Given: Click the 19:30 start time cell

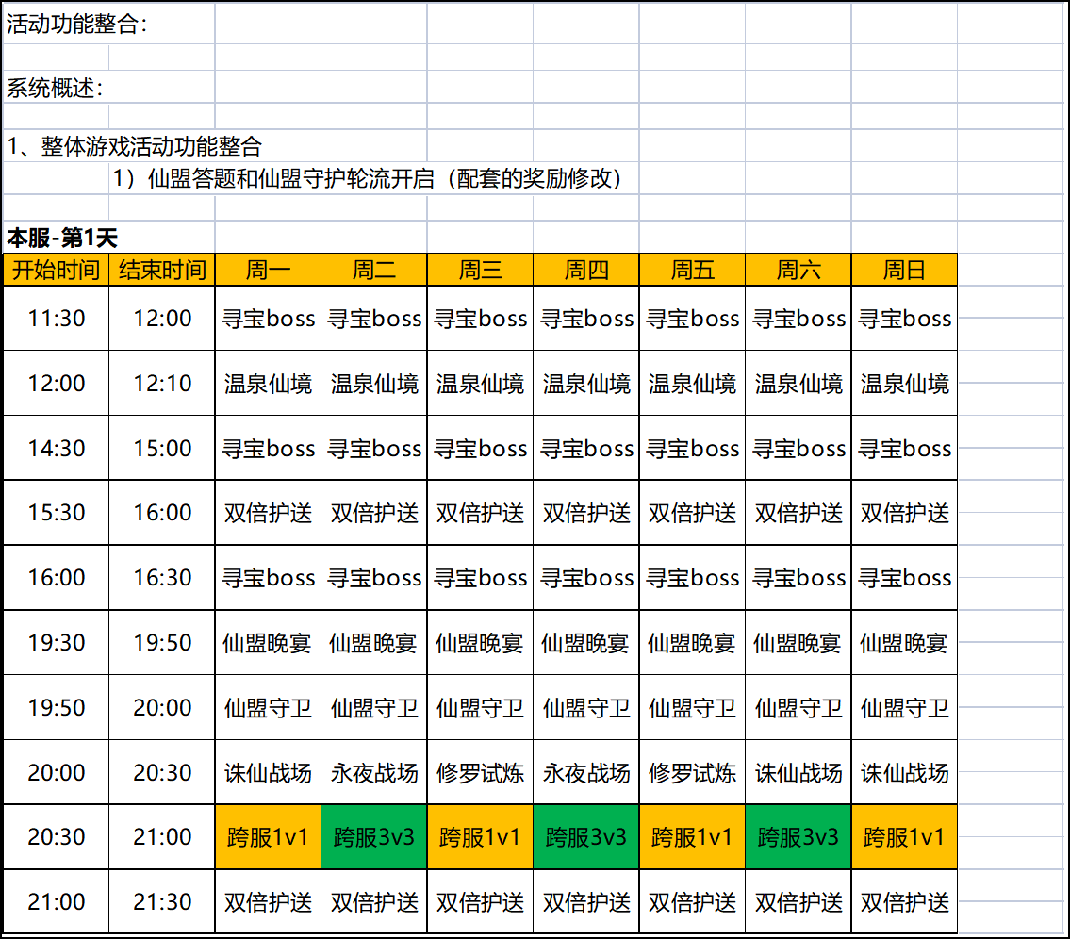Looking at the screenshot, I should click(56, 643).
